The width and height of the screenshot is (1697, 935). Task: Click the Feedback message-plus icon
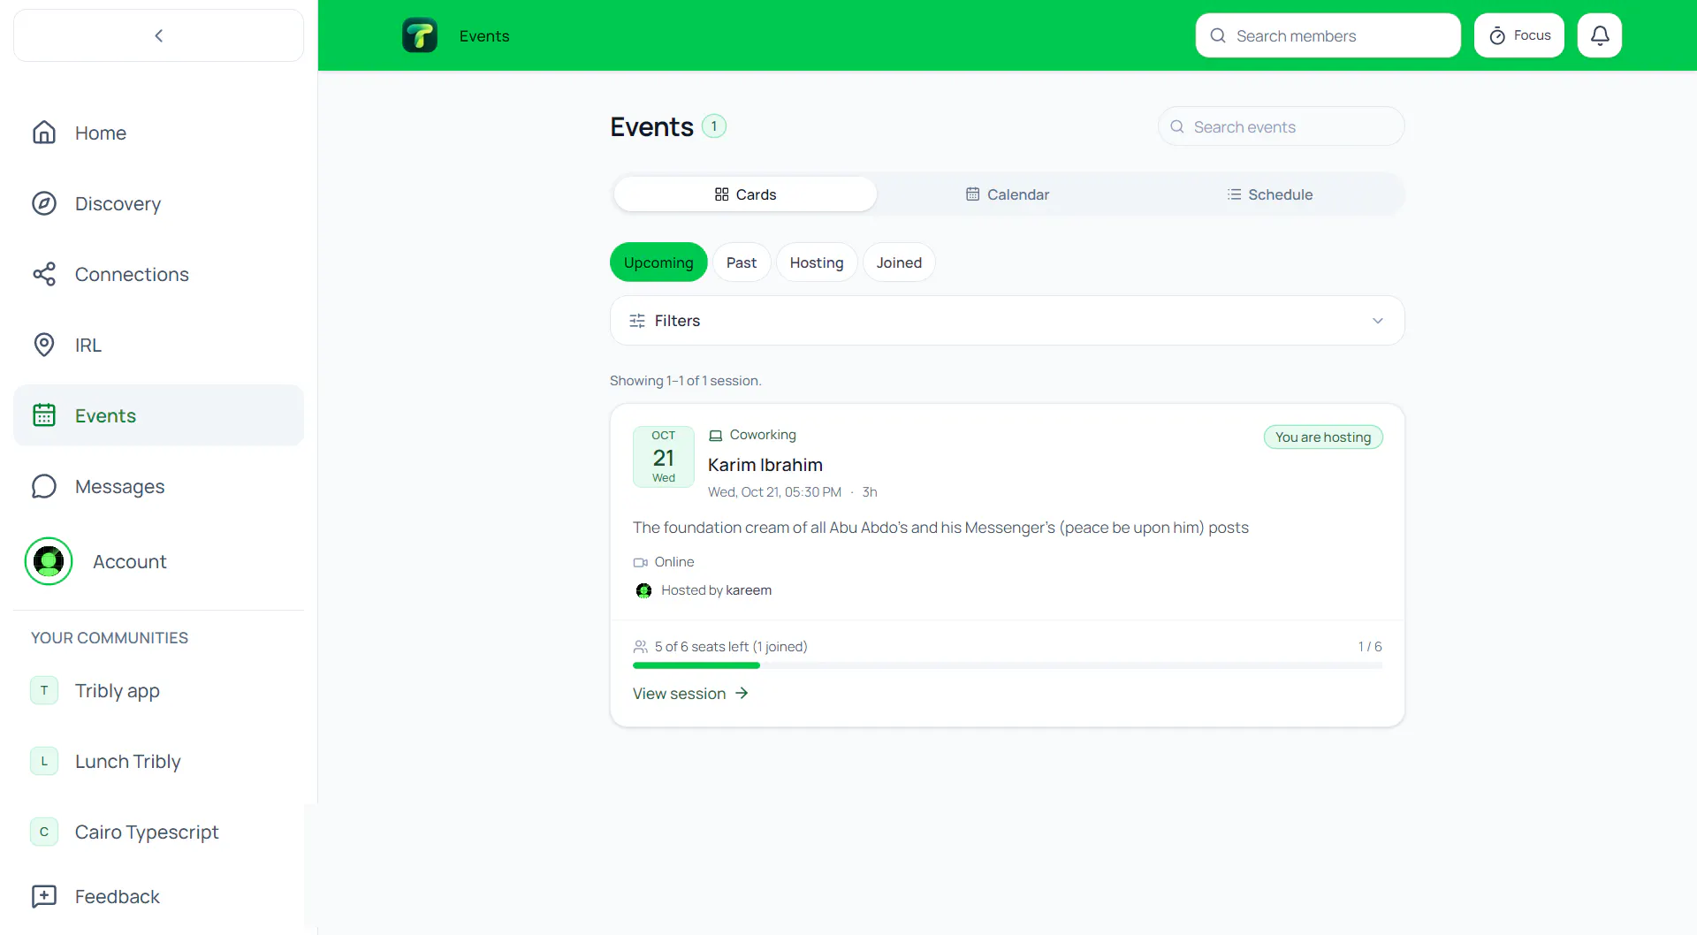44,896
